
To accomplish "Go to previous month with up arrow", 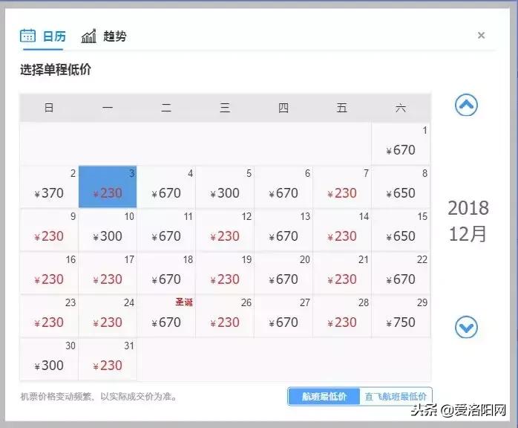I will [x=466, y=106].
